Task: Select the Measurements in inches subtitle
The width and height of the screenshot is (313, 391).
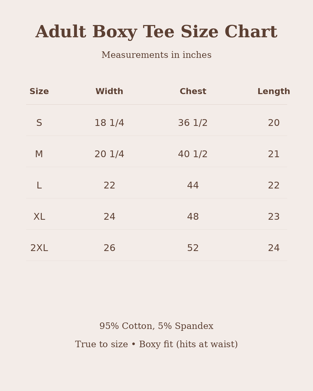Action: [x=156, y=55]
